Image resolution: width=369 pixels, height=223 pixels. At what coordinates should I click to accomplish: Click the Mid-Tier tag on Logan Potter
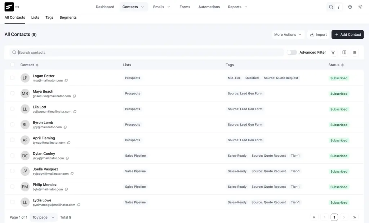coord(234,78)
